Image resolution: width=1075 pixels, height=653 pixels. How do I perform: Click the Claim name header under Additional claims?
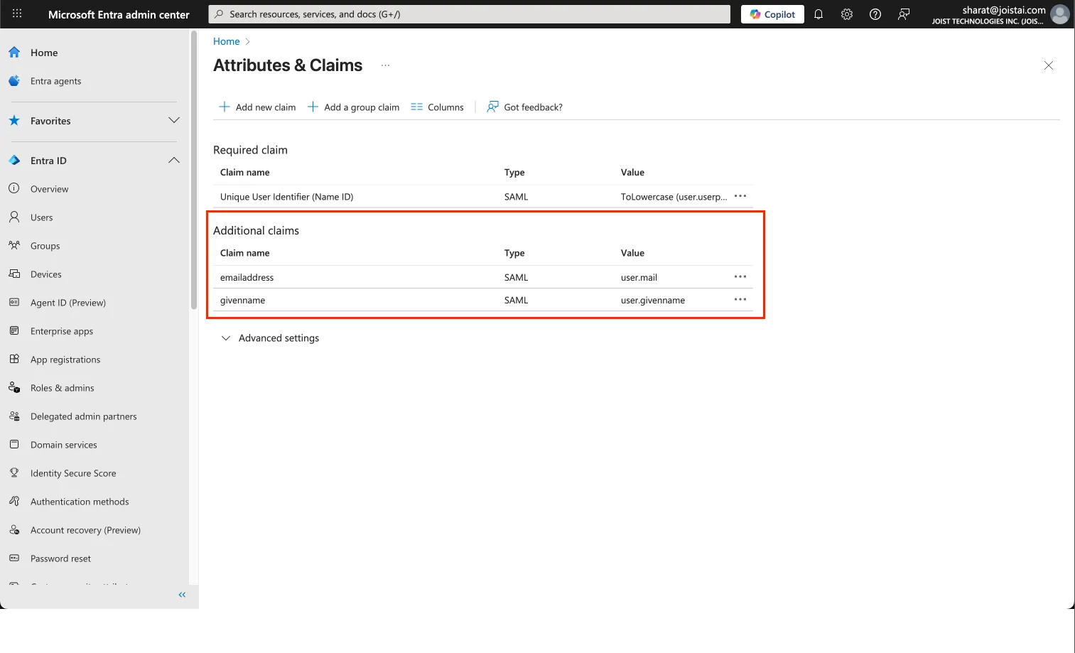pyautogui.click(x=244, y=253)
